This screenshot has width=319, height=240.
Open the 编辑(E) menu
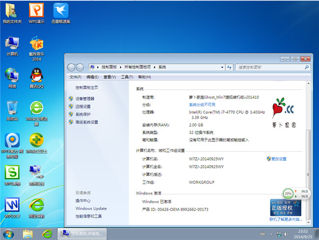[92, 77]
